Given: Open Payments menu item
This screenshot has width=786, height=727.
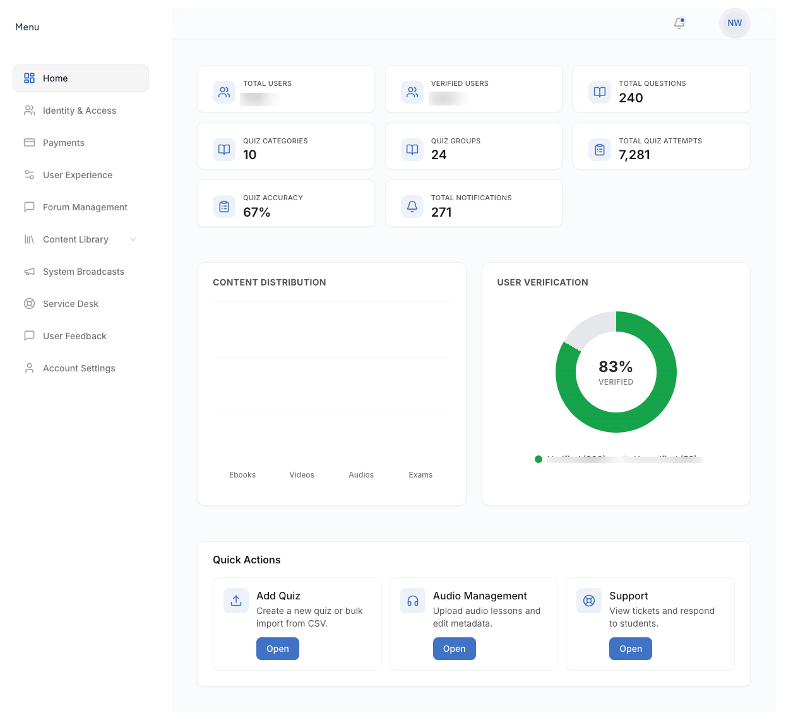Looking at the screenshot, I should [x=81, y=143].
